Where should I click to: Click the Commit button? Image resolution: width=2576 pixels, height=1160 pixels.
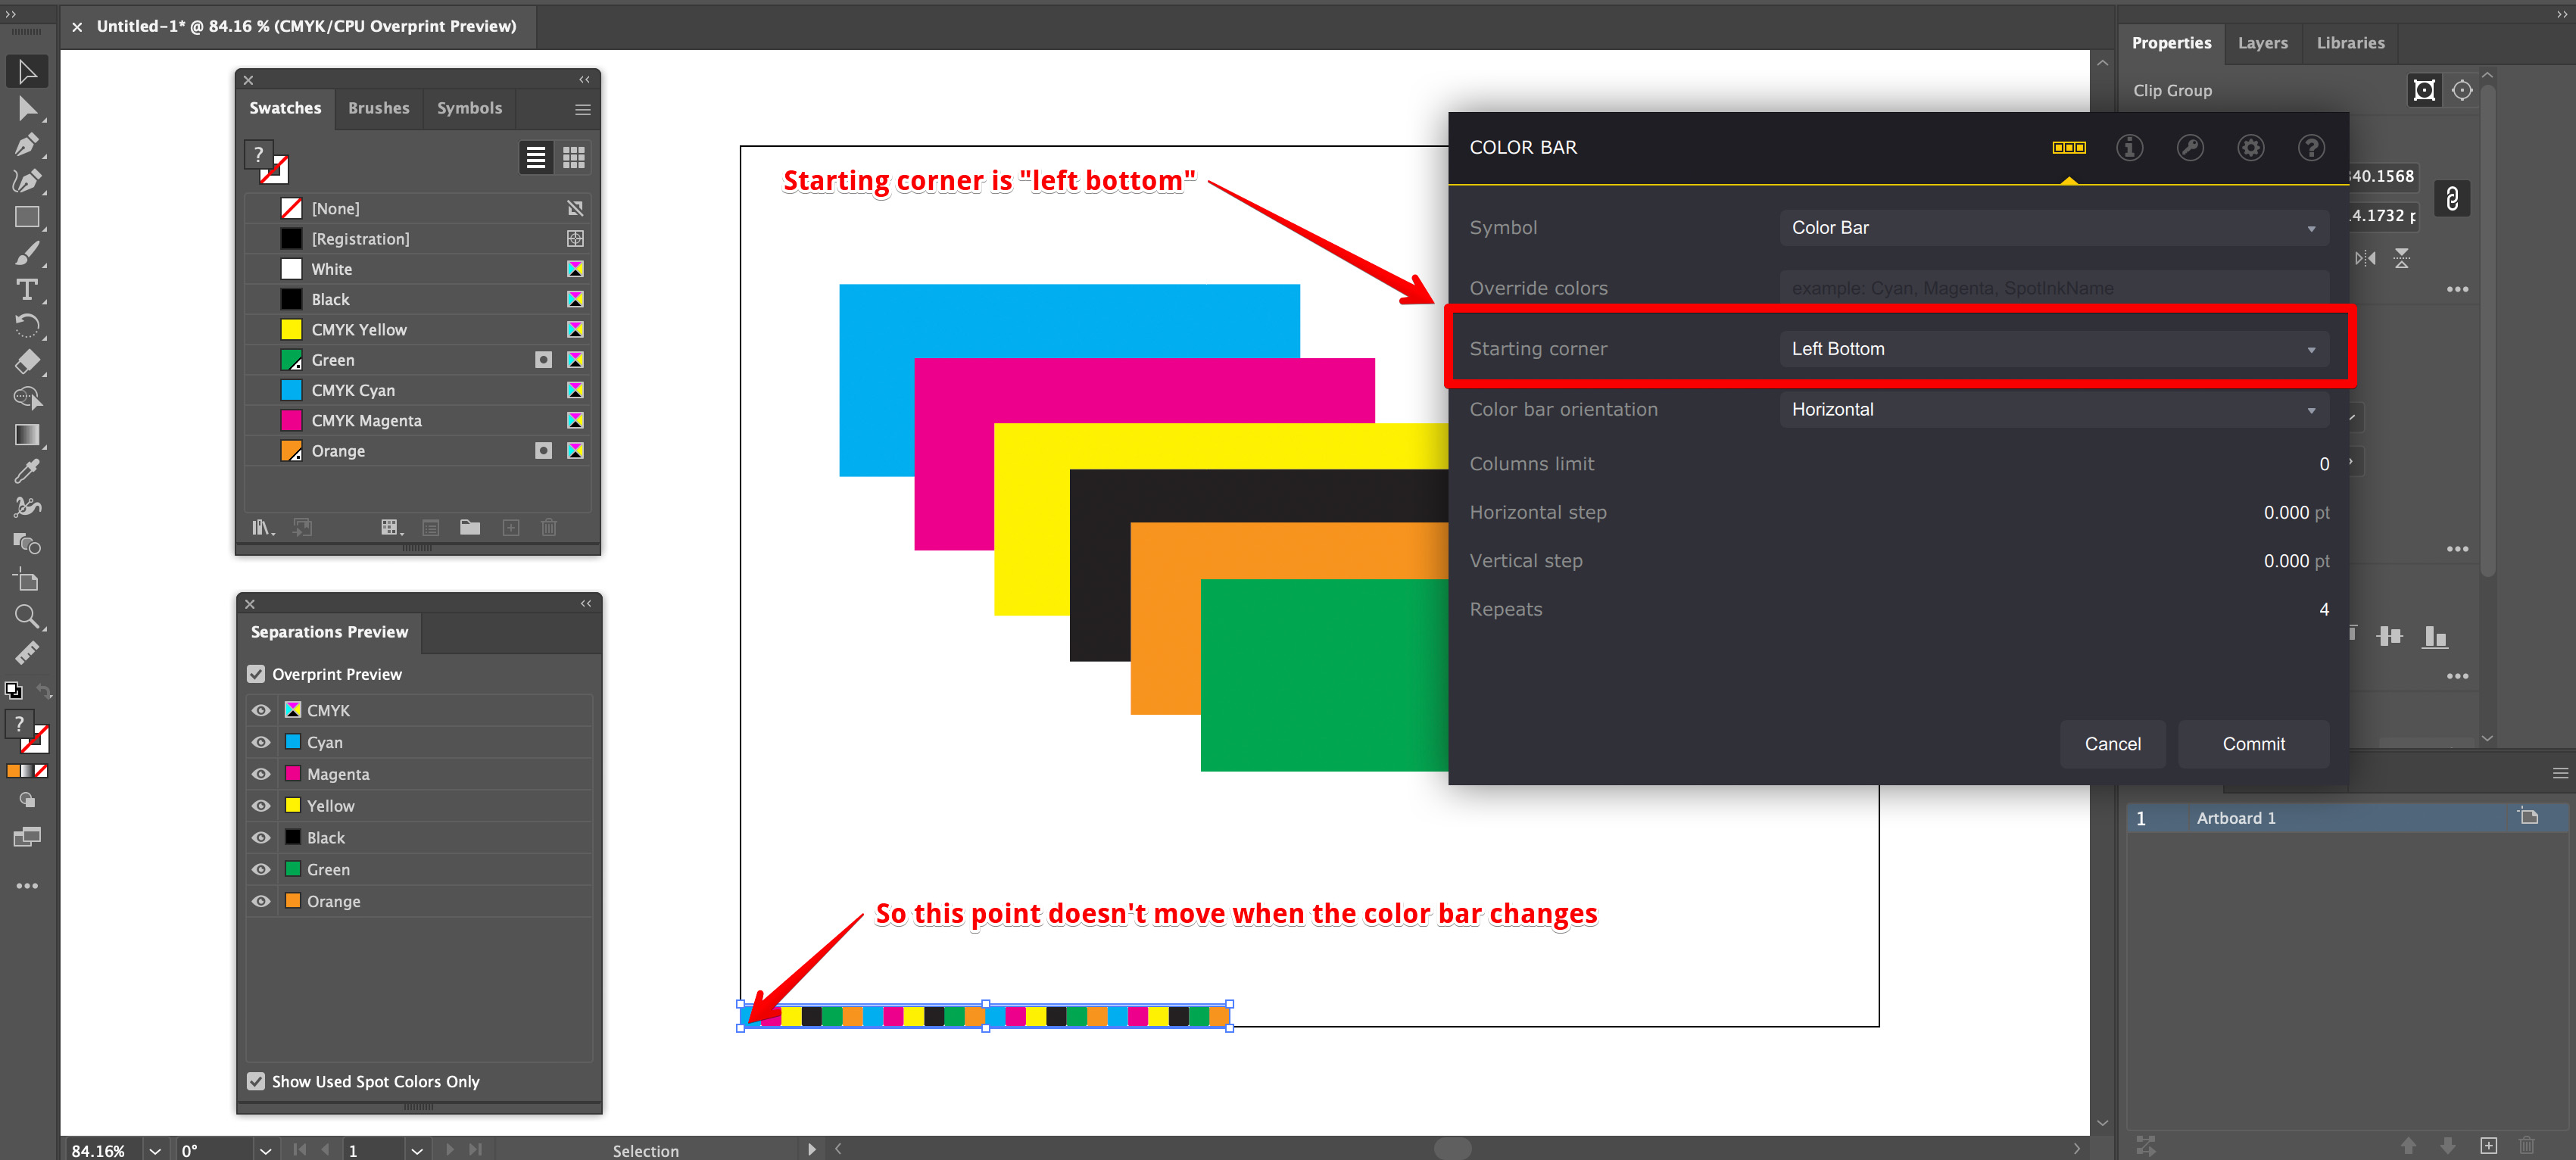point(2253,744)
